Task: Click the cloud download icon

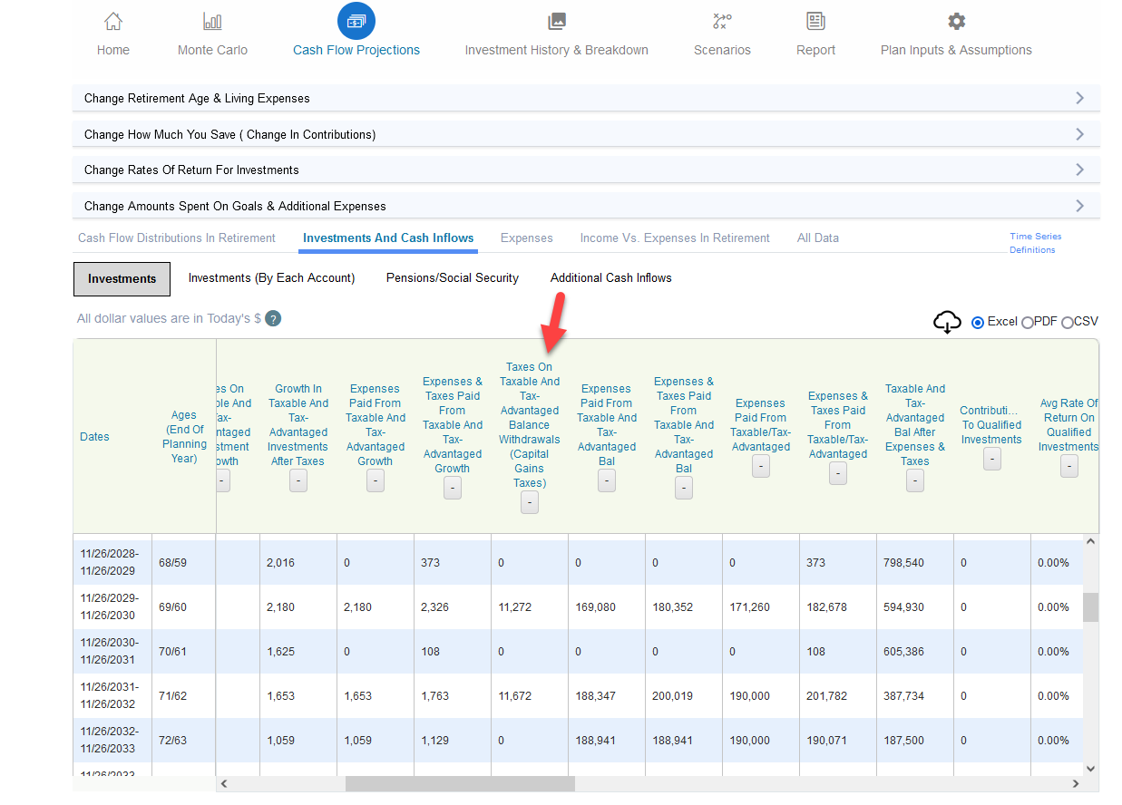Action: (x=947, y=322)
